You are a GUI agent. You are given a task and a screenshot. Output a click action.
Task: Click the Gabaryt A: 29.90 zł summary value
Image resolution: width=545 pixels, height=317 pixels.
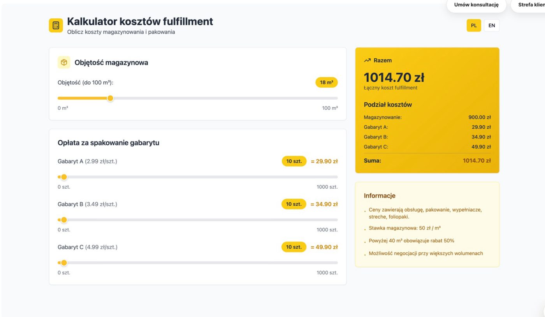(x=481, y=127)
